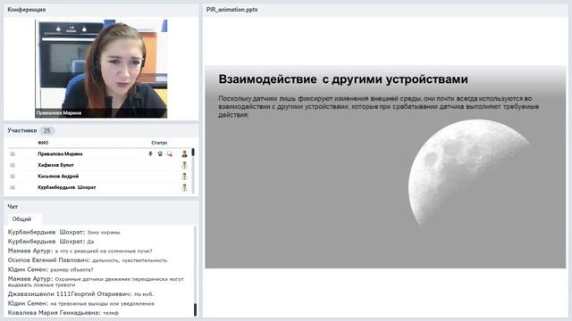Click the participants list scrollbar
Screen dimensions: 572x321
tap(193, 171)
